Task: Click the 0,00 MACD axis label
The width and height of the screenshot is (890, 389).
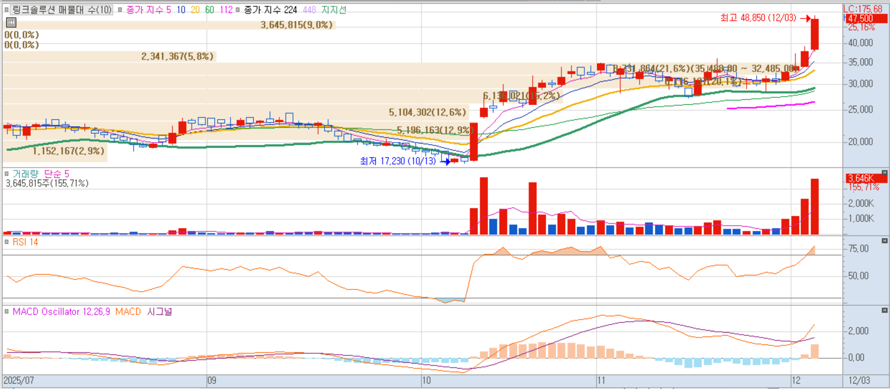Action: (856, 357)
